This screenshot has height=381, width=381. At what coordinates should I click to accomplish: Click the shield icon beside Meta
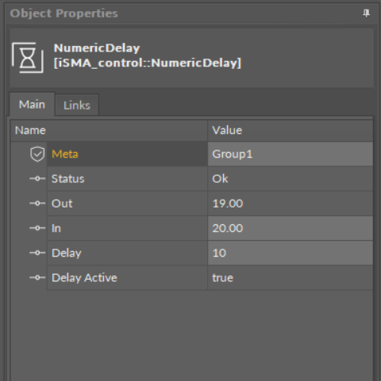point(37,154)
